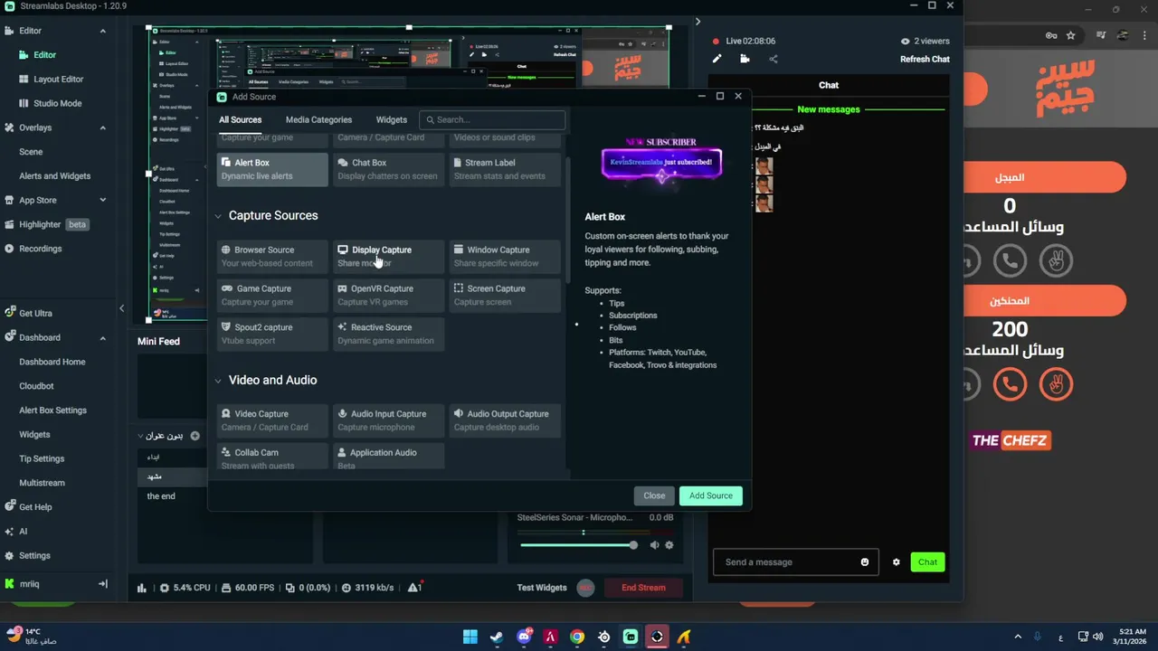Click the share stream icon
The width and height of the screenshot is (1158, 651).
click(x=773, y=59)
